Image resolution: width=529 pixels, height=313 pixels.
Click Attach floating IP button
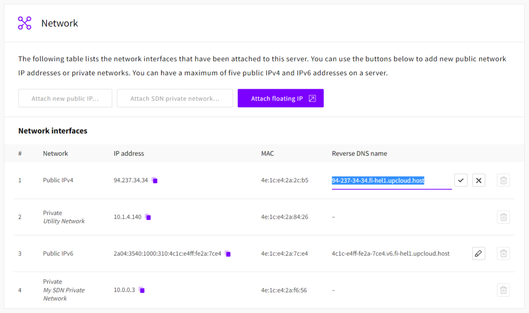click(x=281, y=98)
